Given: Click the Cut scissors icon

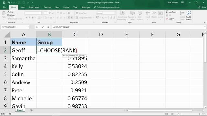Looking at the screenshot, I should [9, 12].
